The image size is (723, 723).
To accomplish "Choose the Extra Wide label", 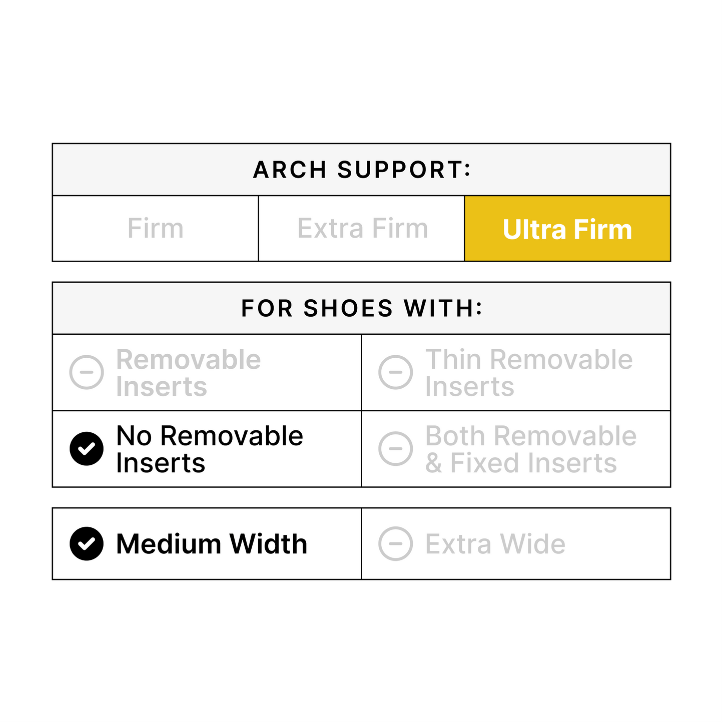I will point(495,544).
